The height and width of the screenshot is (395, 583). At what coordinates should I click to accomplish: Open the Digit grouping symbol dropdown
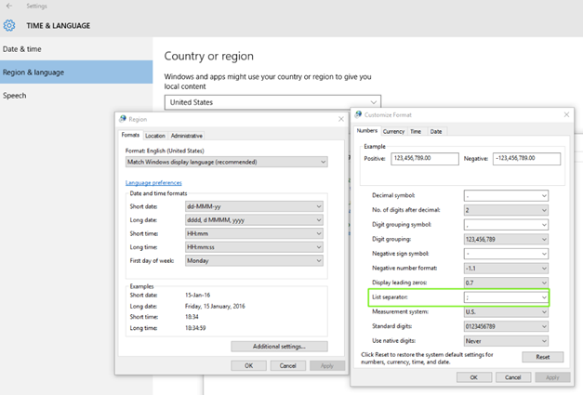coord(506,225)
